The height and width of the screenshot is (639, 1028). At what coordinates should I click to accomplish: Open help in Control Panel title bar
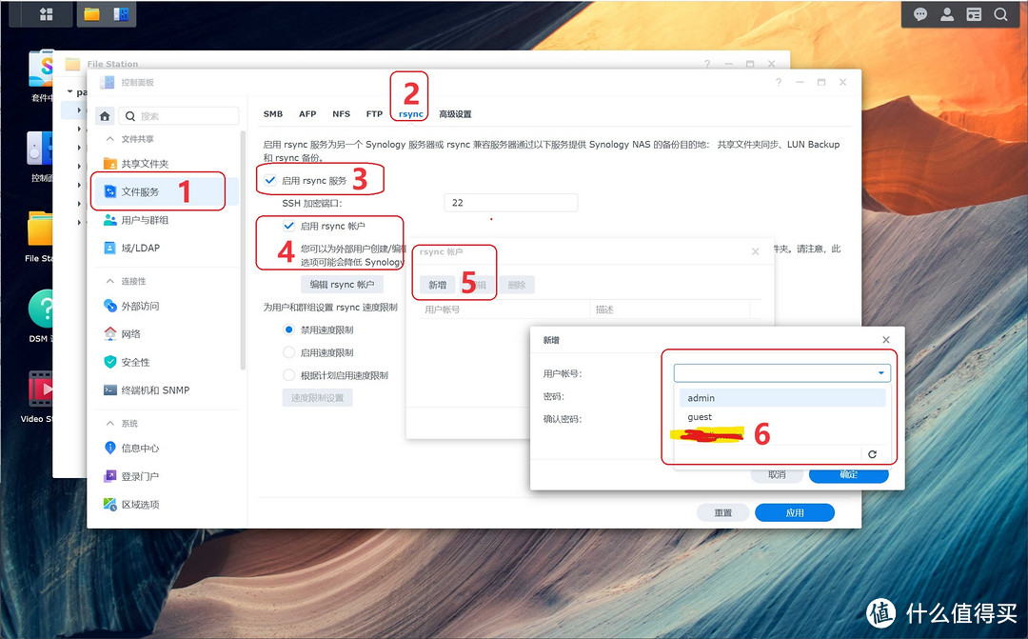coord(779,82)
